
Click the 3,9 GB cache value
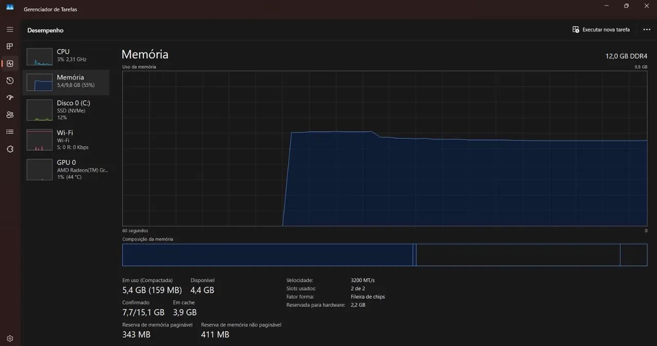pos(185,312)
